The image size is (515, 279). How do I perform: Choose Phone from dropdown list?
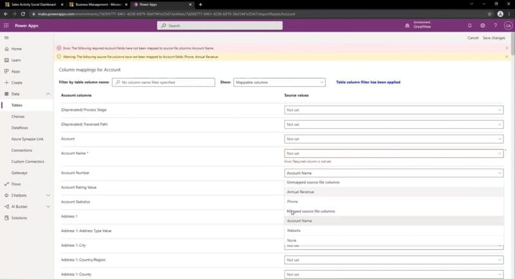point(394,202)
